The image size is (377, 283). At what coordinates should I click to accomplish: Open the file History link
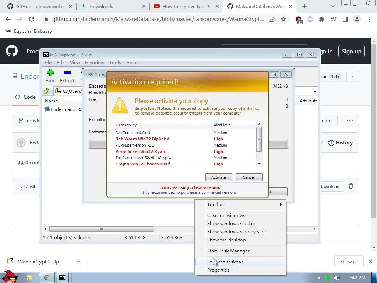[x=341, y=143]
